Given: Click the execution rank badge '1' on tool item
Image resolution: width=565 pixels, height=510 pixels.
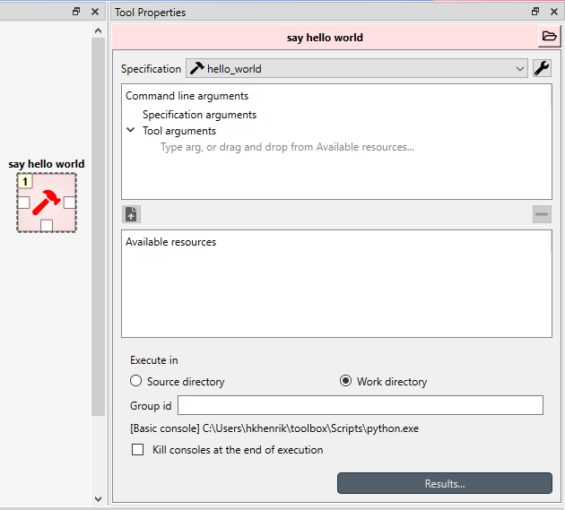Looking at the screenshot, I should 25,181.
